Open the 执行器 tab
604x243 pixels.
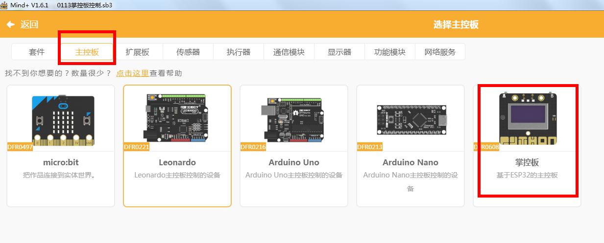pyautogui.click(x=239, y=52)
